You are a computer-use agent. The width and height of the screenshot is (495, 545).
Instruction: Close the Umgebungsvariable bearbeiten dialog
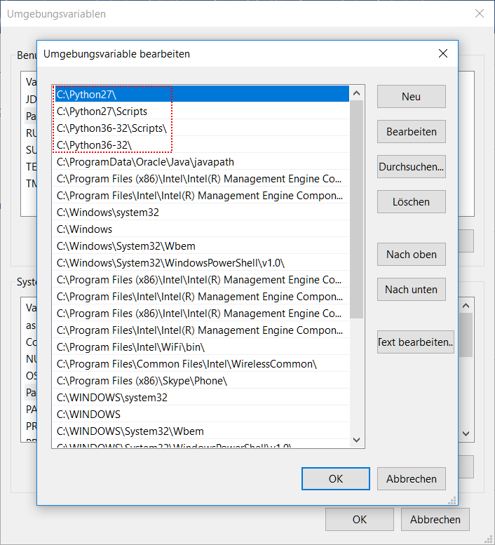(x=442, y=54)
